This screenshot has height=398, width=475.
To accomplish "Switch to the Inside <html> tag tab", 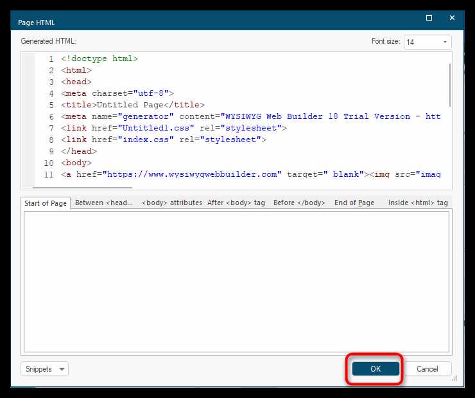I will coord(418,203).
